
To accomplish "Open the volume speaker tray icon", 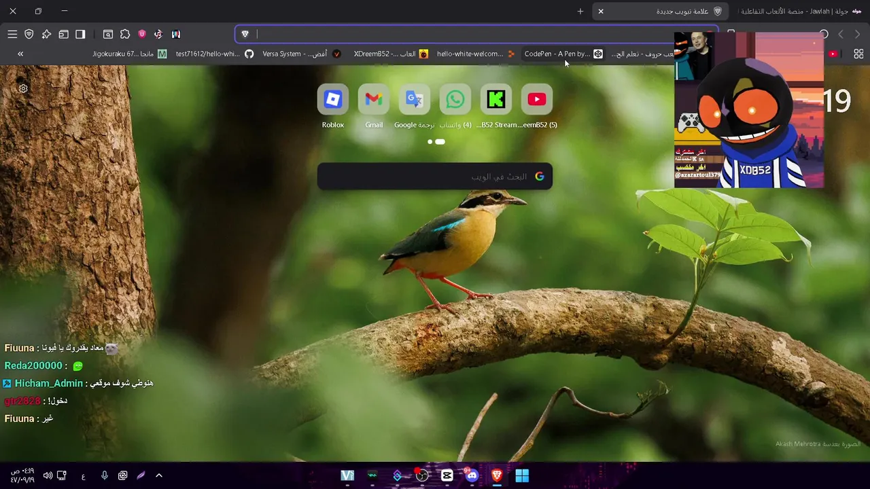I will click(x=48, y=475).
